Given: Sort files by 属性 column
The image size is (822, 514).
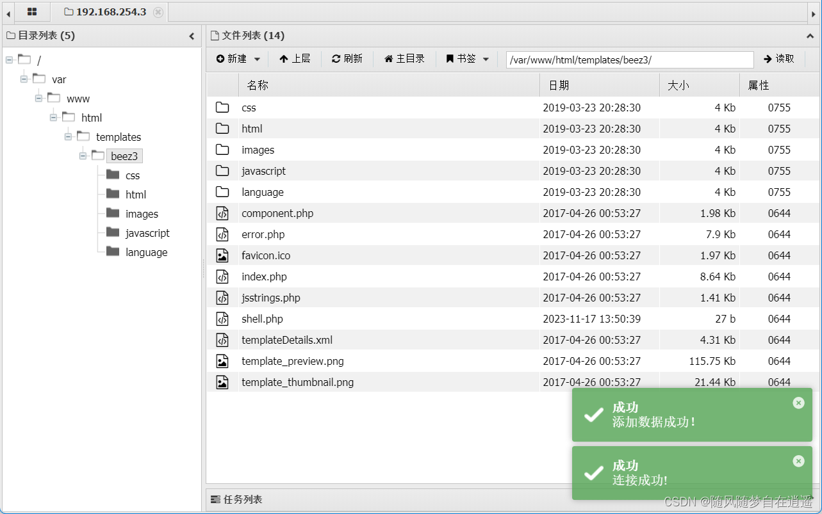Looking at the screenshot, I should click(x=778, y=85).
